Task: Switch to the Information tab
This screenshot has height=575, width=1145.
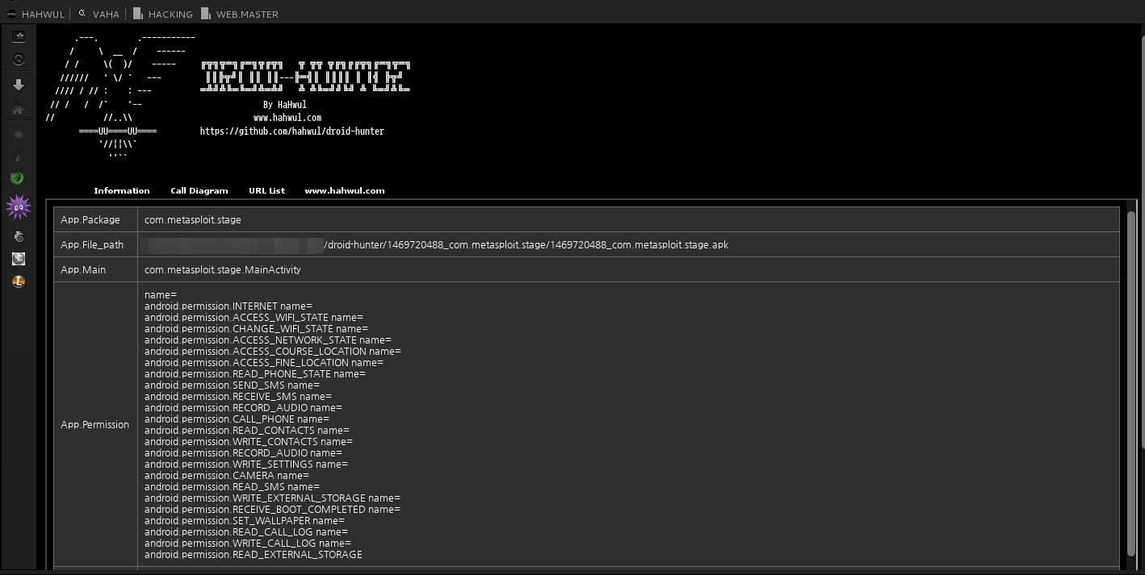Action: tap(121, 191)
